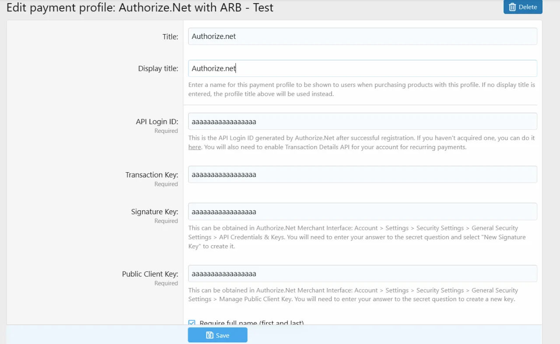
Task: Click the 'Transaction Key:' label
Action: [151, 175]
